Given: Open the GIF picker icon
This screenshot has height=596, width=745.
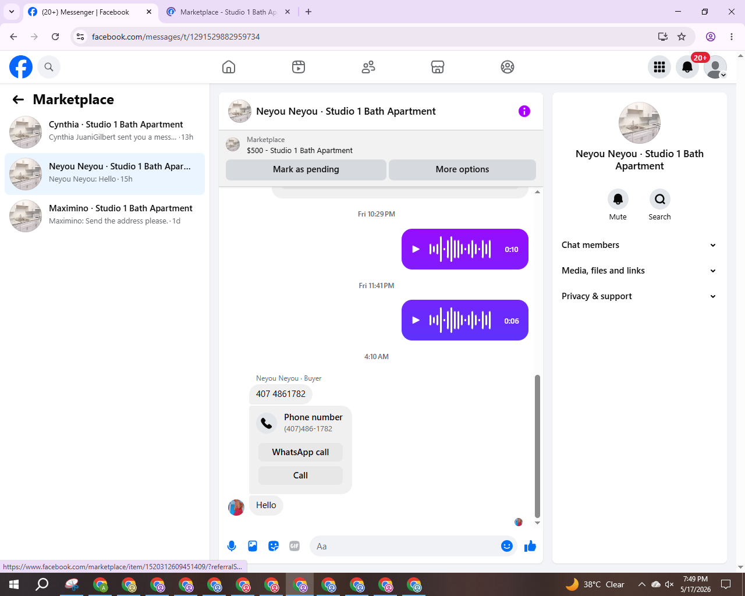Looking at the screenshot, I should click(x=295, y=546).
